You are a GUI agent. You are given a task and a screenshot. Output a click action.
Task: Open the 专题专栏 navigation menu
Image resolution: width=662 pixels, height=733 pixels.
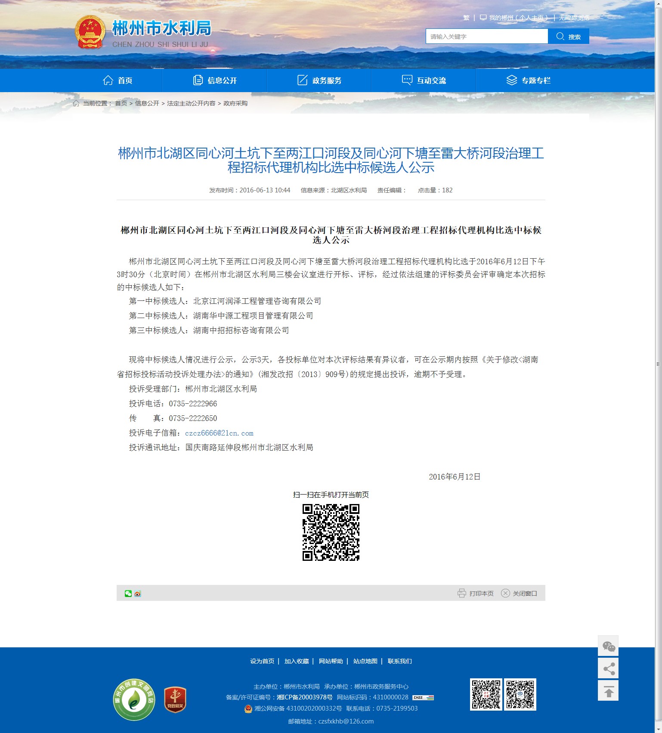point(529,80)
